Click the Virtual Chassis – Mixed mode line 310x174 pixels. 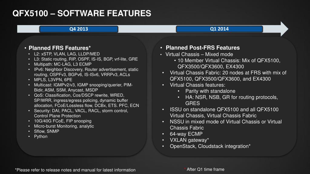[x=199, y=54]
